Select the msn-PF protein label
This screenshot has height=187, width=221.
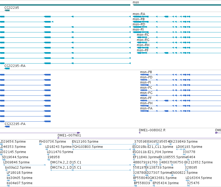pyautogui.click(x=146, y=98)
